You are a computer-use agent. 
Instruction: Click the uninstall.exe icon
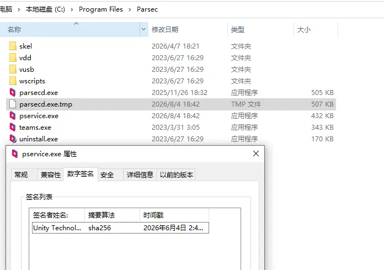point(13,139)
